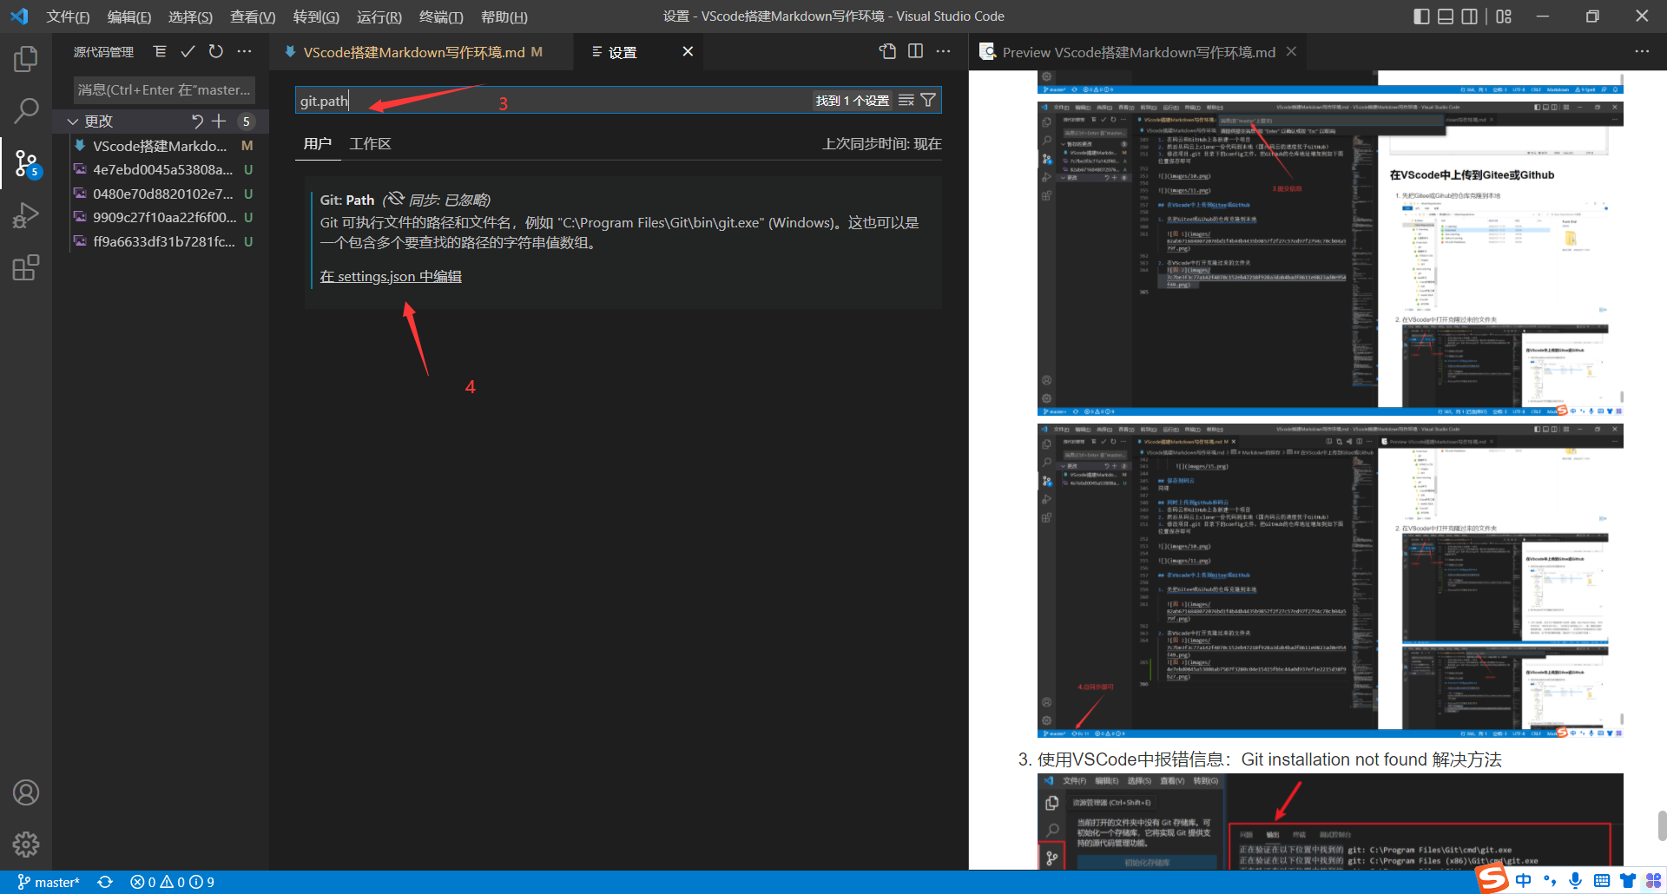Click preview heading 使用VSCode中报错信息
Image resolution: width=1667 pixels, height=894 pixels.
[1269, 759]
